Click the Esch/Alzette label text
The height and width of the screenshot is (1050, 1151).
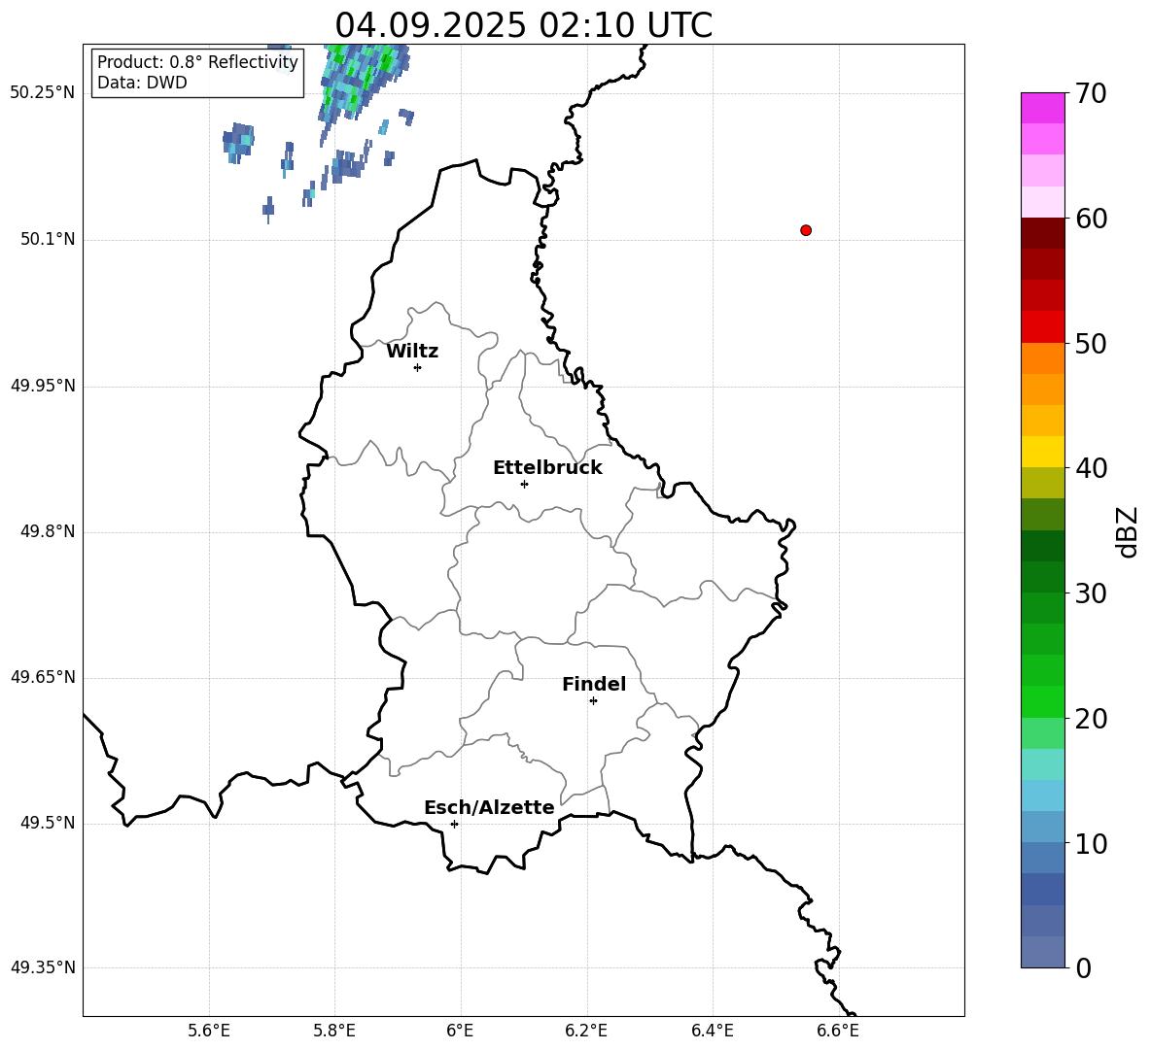(x=489, y=807)
